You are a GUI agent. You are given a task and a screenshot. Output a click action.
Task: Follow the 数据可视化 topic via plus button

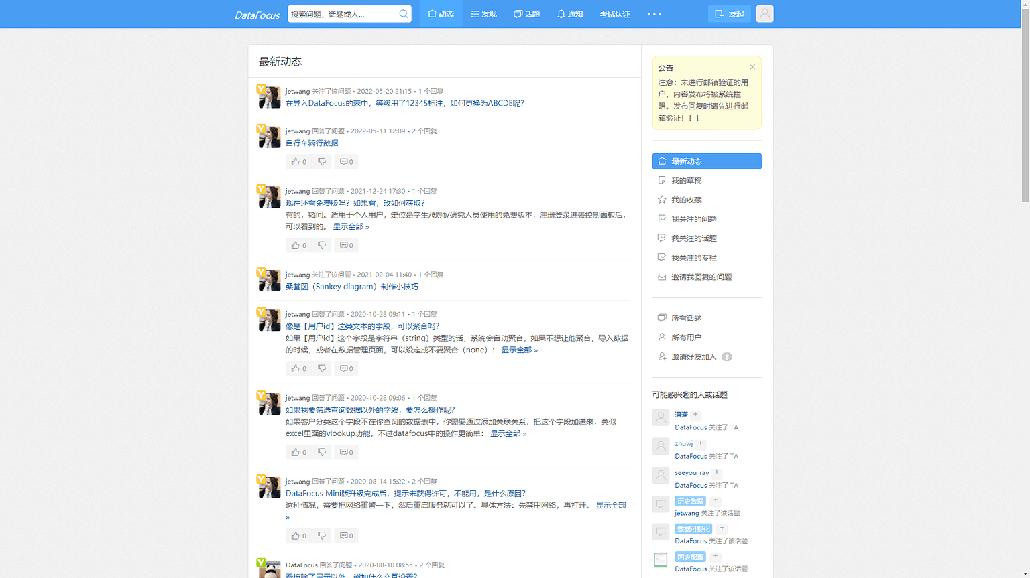pos(722,528)
